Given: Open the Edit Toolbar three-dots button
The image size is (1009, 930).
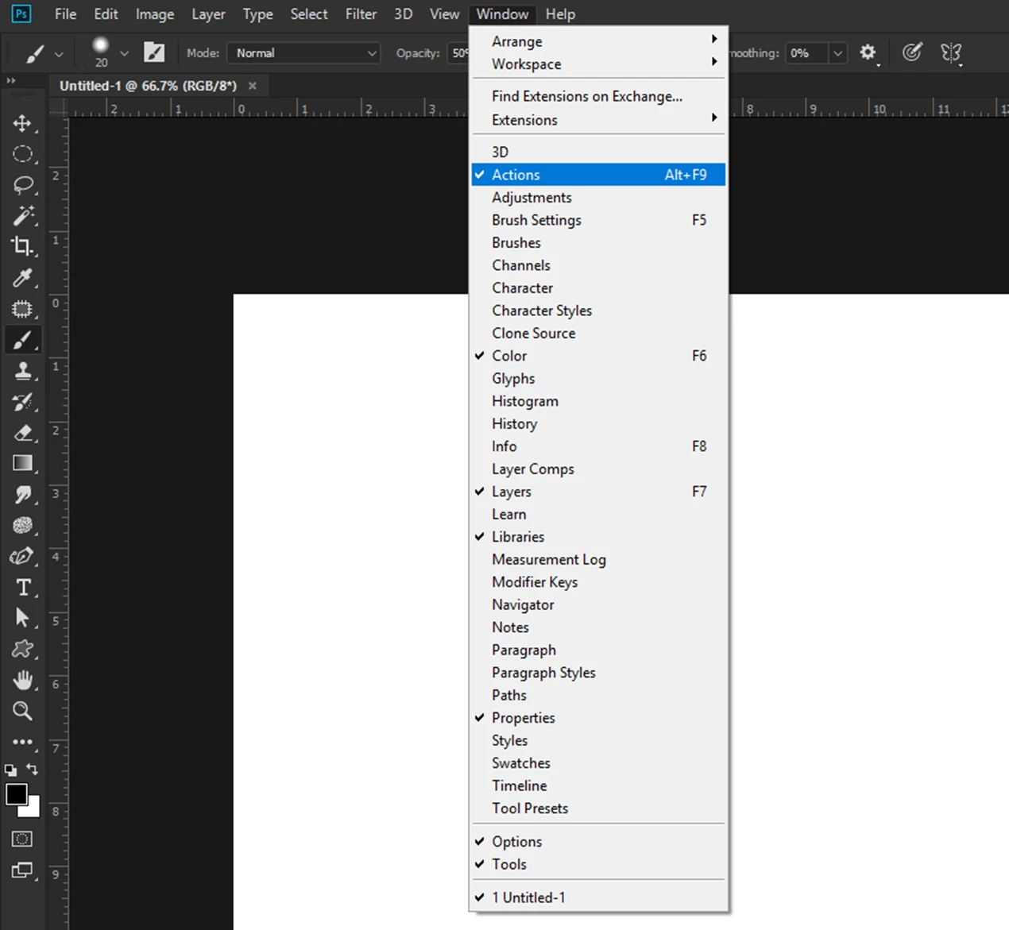Looking at the screenshot, I should (22, 742).
